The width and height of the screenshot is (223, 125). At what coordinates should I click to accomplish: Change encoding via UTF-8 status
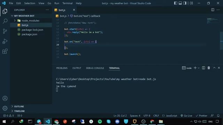[147, 116]
